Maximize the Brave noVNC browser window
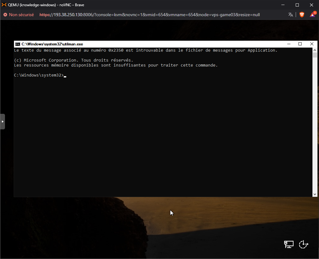Image resolution: width=319 pixels, height=259 pixels. pos(297,5)
